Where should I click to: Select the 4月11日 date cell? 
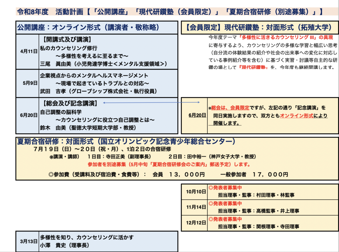click(28, 51)
